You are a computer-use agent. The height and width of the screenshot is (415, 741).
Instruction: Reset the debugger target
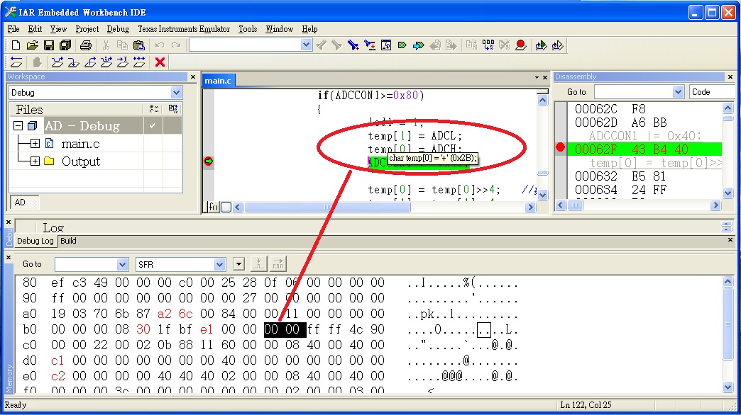click(16, 62)
